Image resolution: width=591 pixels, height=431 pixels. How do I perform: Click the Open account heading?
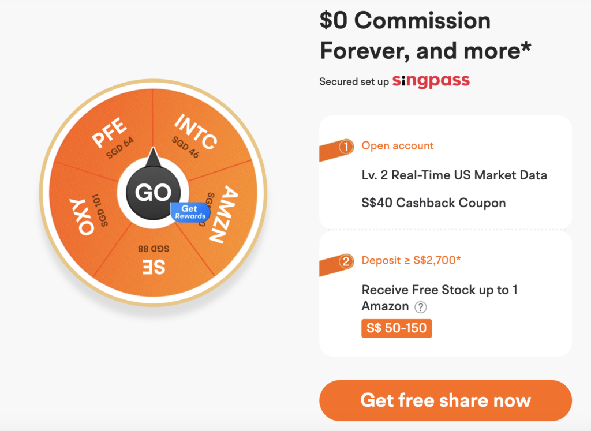click(x=398, y=146)
